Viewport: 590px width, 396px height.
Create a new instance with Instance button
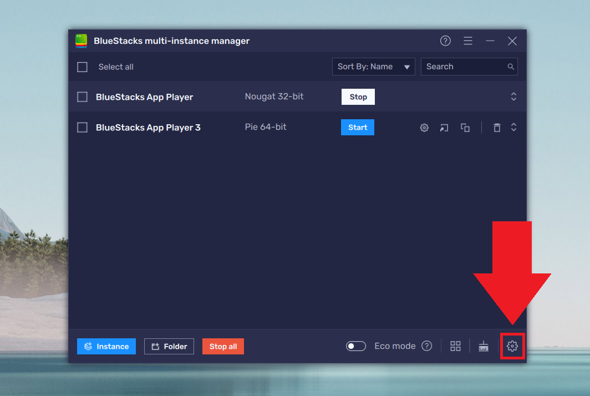click(x=106, y=346)
